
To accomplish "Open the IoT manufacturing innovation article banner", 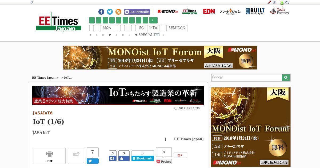I will tap(118, 95).
